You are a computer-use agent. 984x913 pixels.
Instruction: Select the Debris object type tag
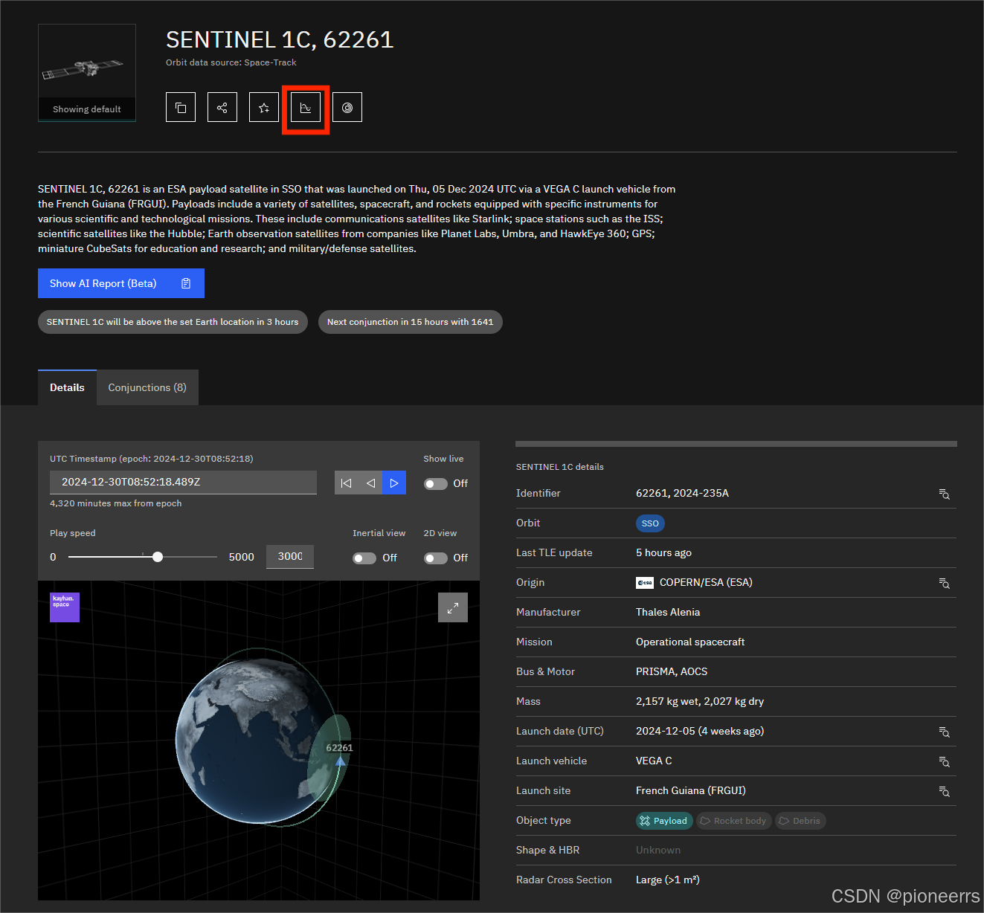pos(800,821)
